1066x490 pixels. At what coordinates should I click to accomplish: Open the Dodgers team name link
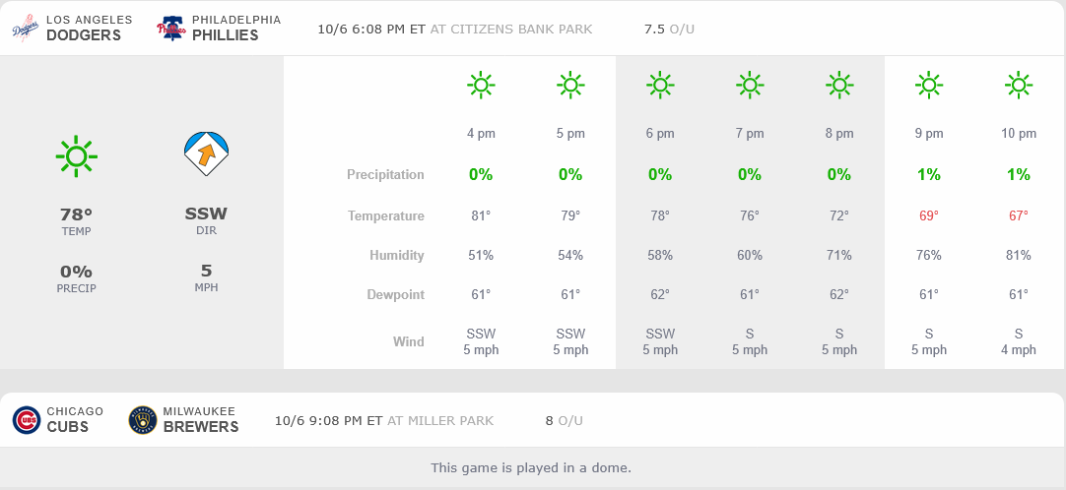(83, 35)
